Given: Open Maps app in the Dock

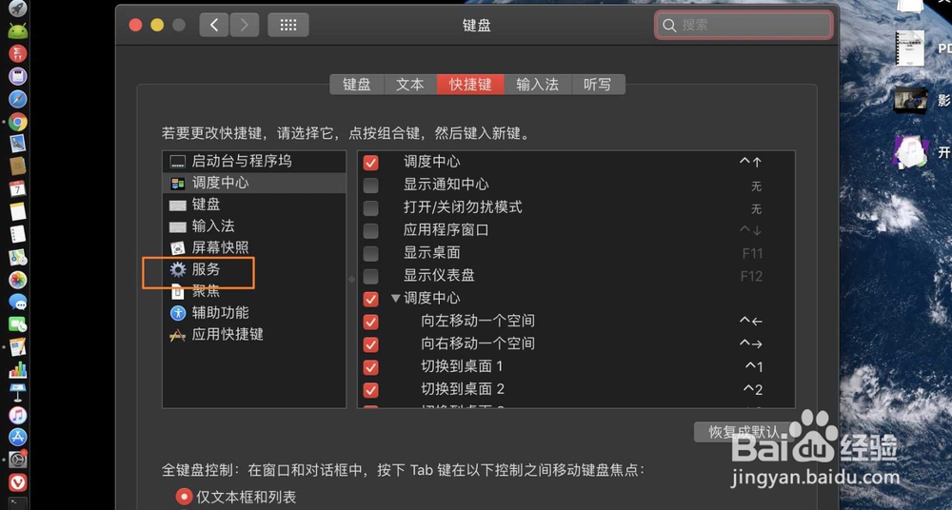Looking at the screenshot, I should tap(17, 257).
